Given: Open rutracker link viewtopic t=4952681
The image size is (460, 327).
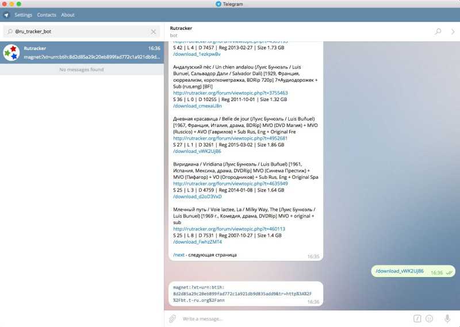Looking at the screenshot, I should point(231,138).
